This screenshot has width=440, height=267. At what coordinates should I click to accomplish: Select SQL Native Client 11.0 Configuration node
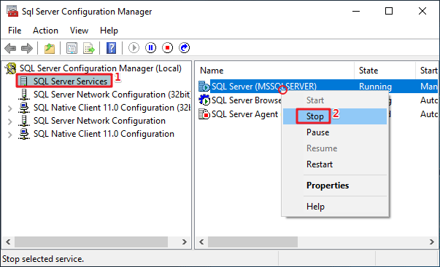(x=104, y=134)
